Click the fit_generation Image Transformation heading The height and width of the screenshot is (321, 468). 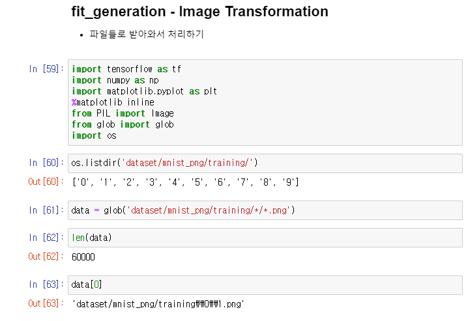pyautogui.click(x=199, y=12)
